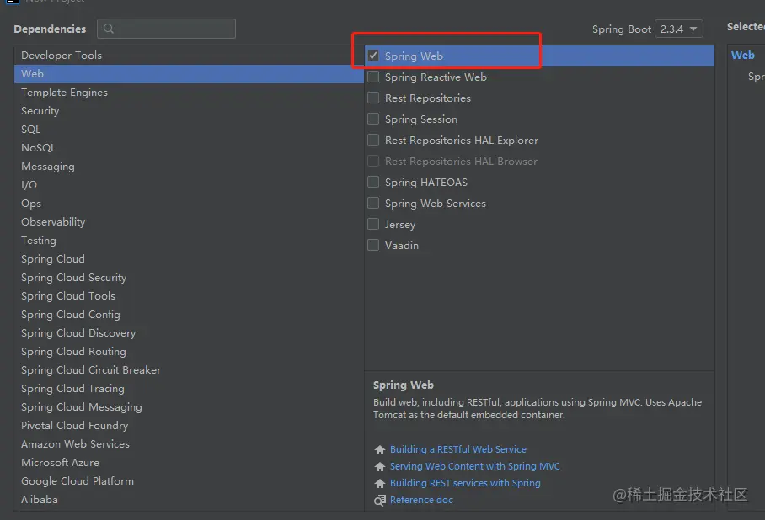Tick the Spring Session checkbox
The height and width of the screenshot is (520, 765).
[x=373, y=119]
